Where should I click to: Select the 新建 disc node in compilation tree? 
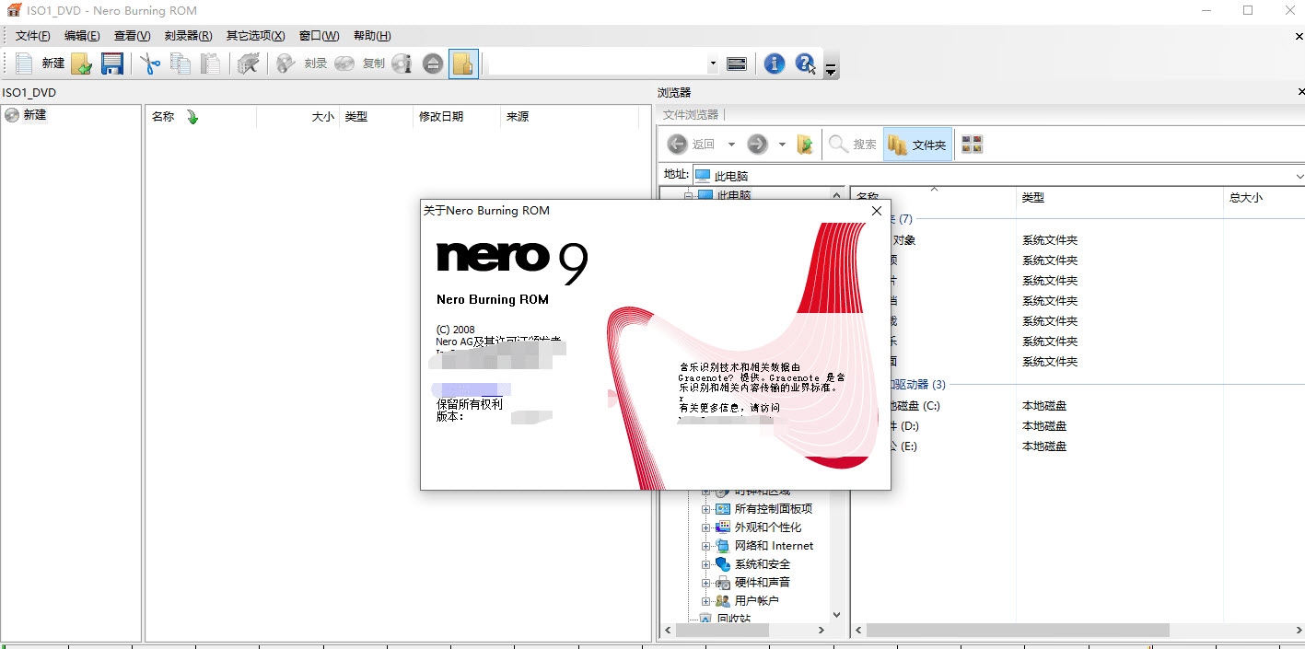34,115
